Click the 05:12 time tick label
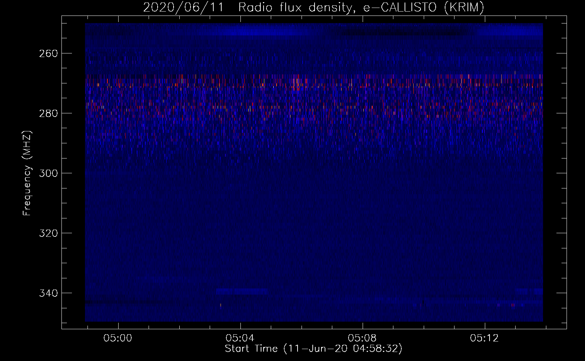 click(484, 338)
